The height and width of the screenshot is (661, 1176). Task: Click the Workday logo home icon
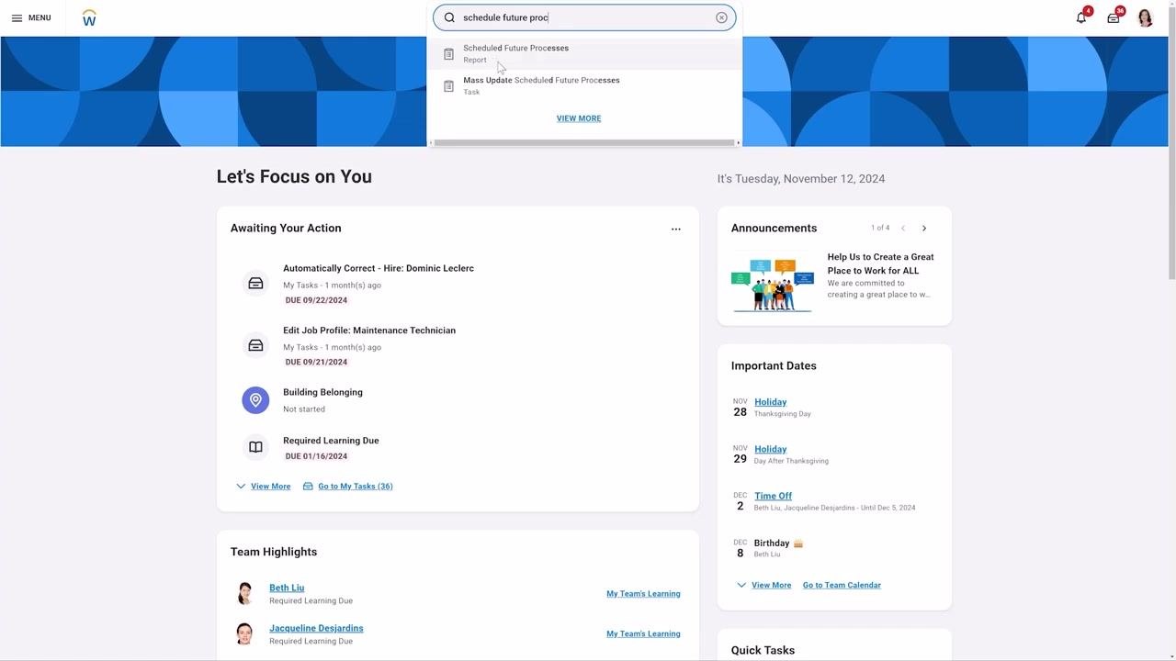tap(89, 17)
